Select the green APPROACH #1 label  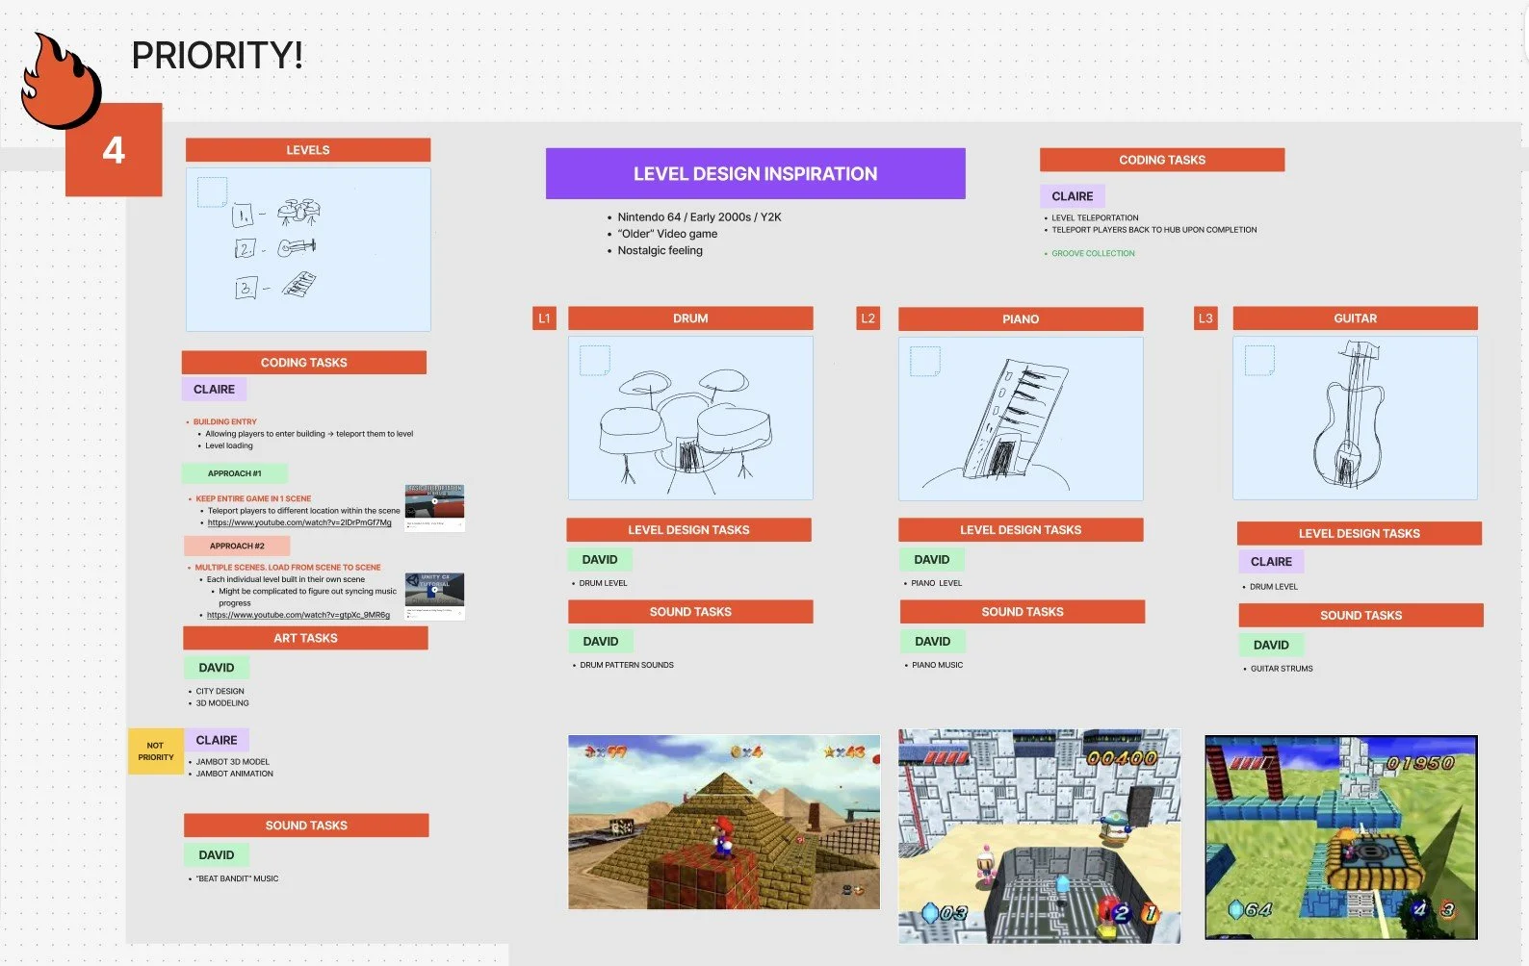(x=235, y=473)
